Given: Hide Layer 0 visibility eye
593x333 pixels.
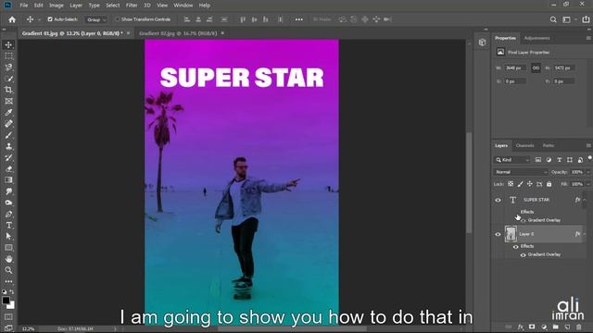Looking at the screenshot, I should click(x=498, y=234).
